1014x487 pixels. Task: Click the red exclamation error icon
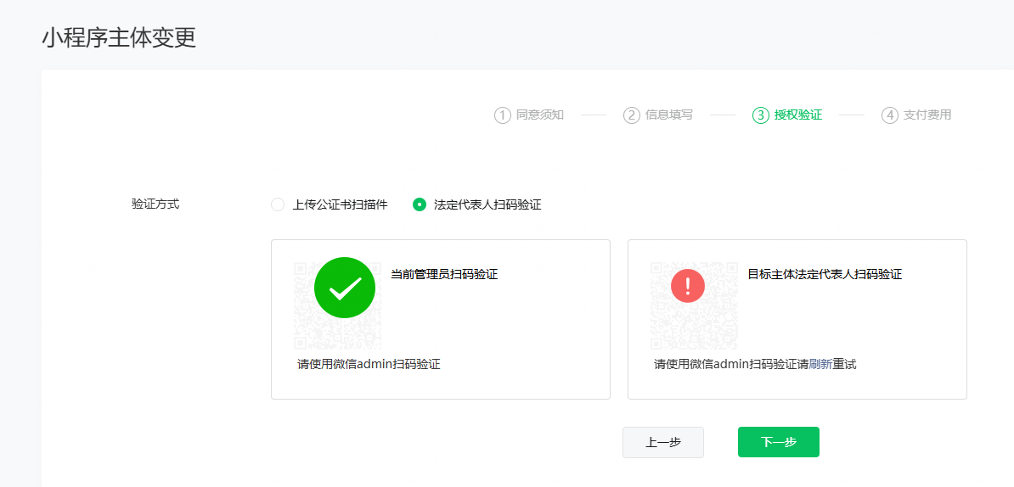[687, 285]
